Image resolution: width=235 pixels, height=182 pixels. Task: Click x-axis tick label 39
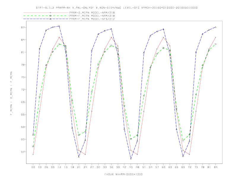click(118, 167)
